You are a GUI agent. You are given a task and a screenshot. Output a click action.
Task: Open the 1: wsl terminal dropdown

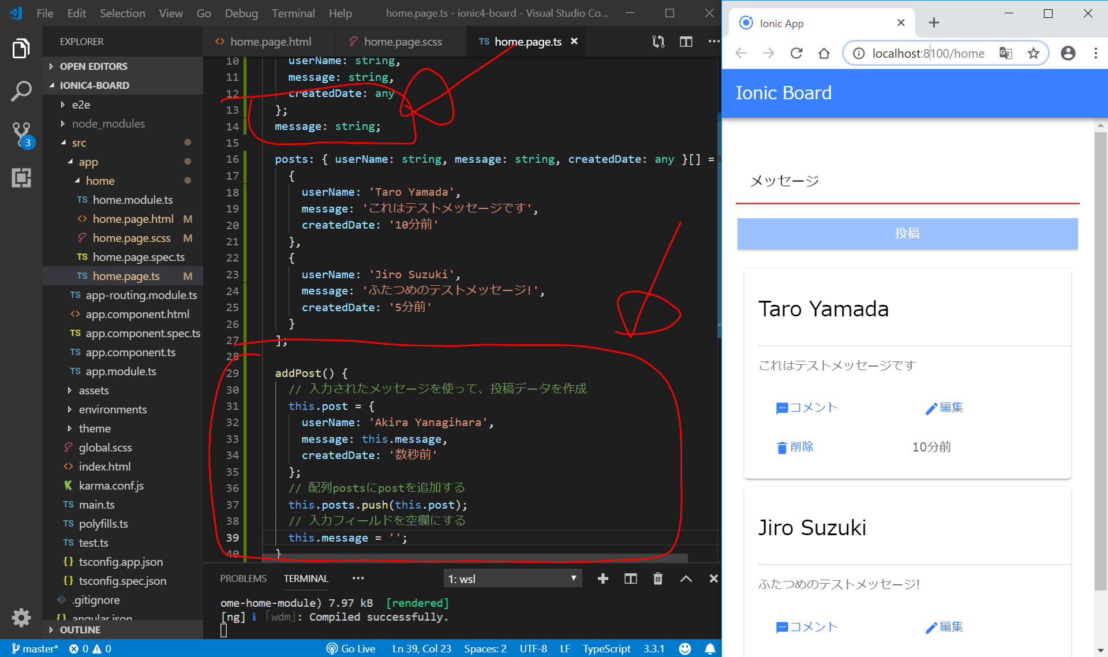(512, 578)
